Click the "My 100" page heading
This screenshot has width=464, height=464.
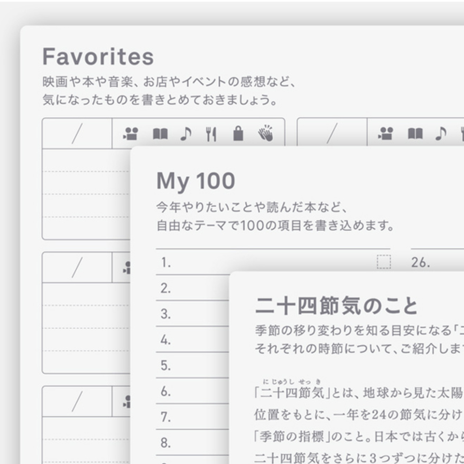[196, 181]
